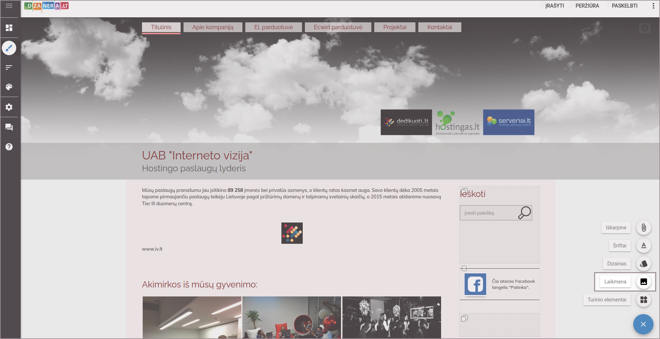The height and width of the screenshot is (339, 660).
Task: Click the header settings gear over banner
Action: [x=645, y=28]
